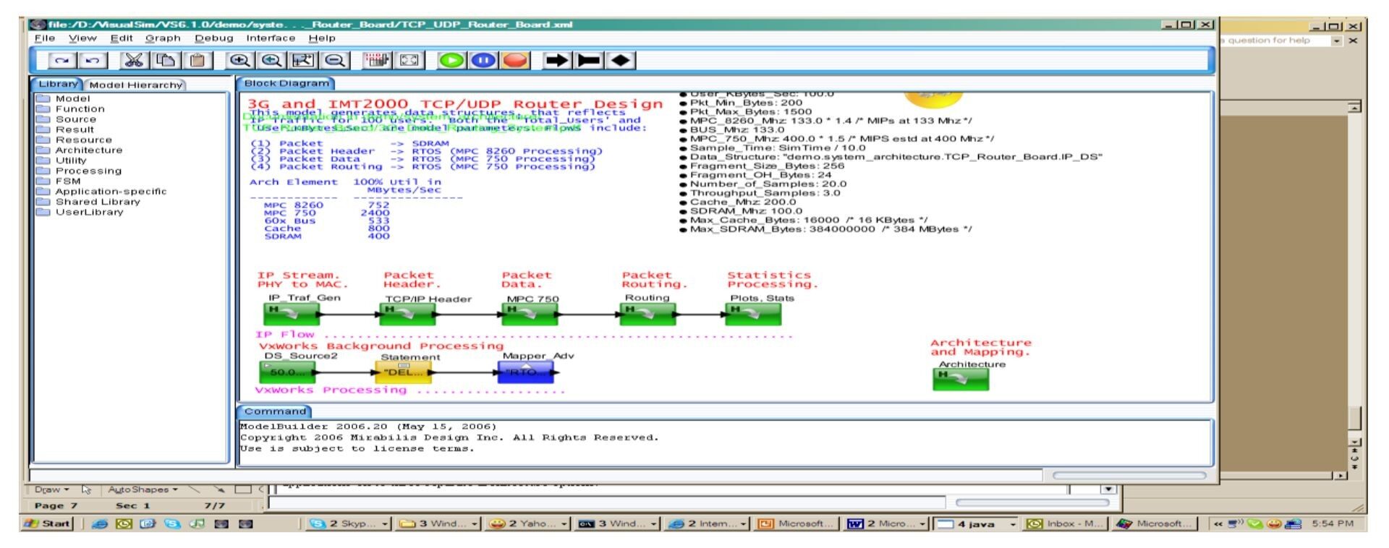This screenshot has height=548, width=1389.
Task: Click the Copy icon in toolbar
Action: pos(166,61)
